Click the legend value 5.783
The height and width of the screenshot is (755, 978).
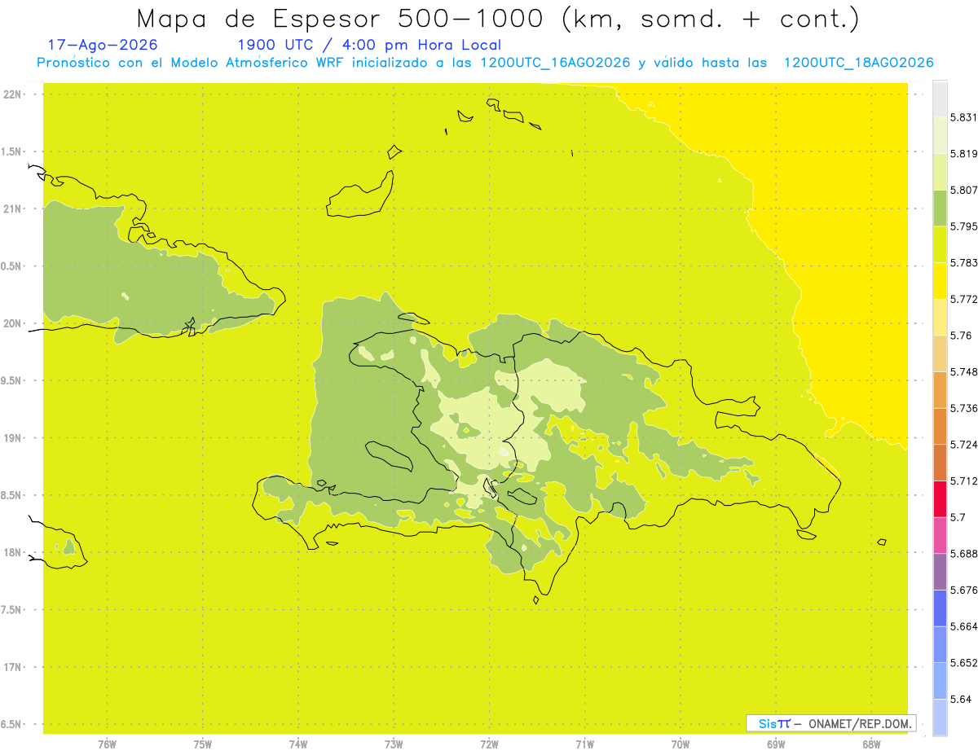963,262
